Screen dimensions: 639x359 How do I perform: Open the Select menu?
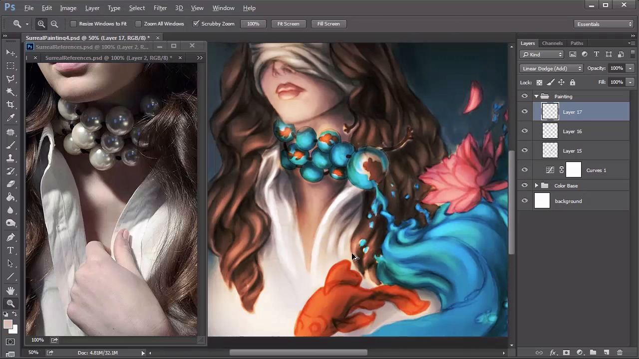(x=137, y=8)
